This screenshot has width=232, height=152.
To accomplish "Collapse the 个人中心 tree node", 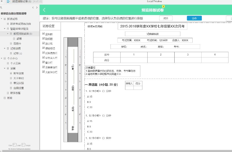I will pos(1,58).
